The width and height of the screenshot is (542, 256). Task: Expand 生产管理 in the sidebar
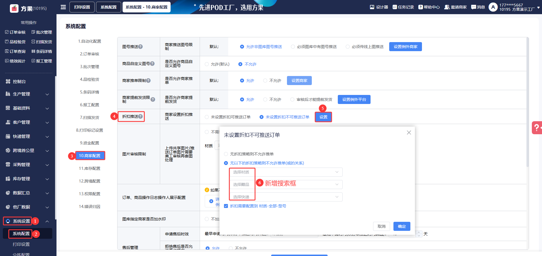[x=27, y=94]
